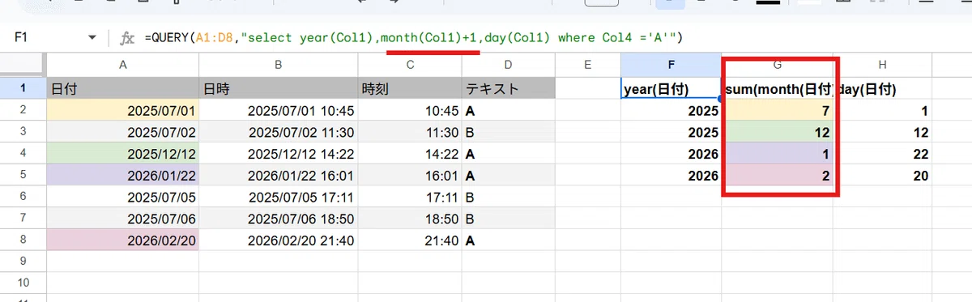The image size is (972, 302).
Task: Select row 9 header
Action: [23, 262]
